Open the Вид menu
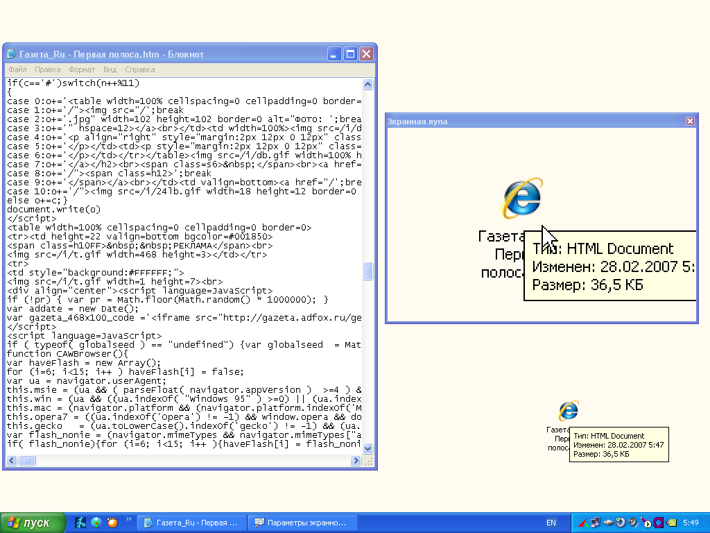Screen dimensions: 710x533 (x=110, y=69)
